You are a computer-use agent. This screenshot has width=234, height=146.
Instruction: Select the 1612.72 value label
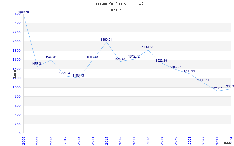pos(134,56)
